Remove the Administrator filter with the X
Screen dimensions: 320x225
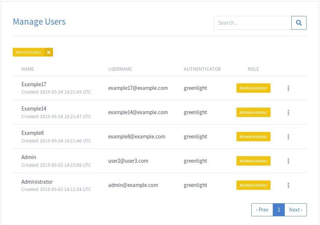tap(49, 52)
